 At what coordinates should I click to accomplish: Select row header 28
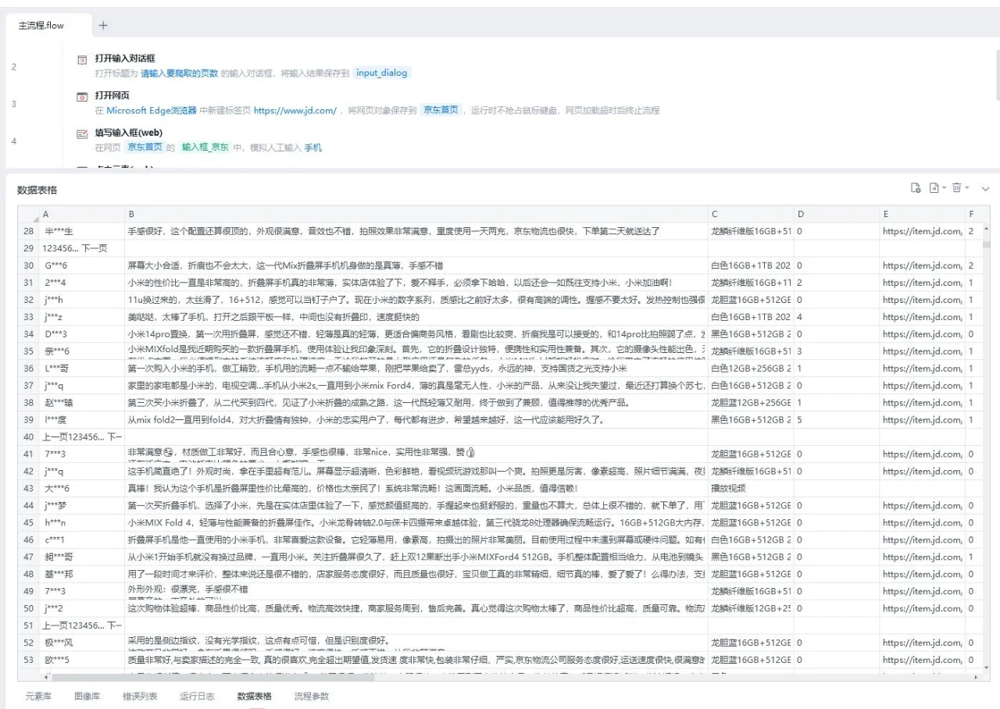(29, 231)
